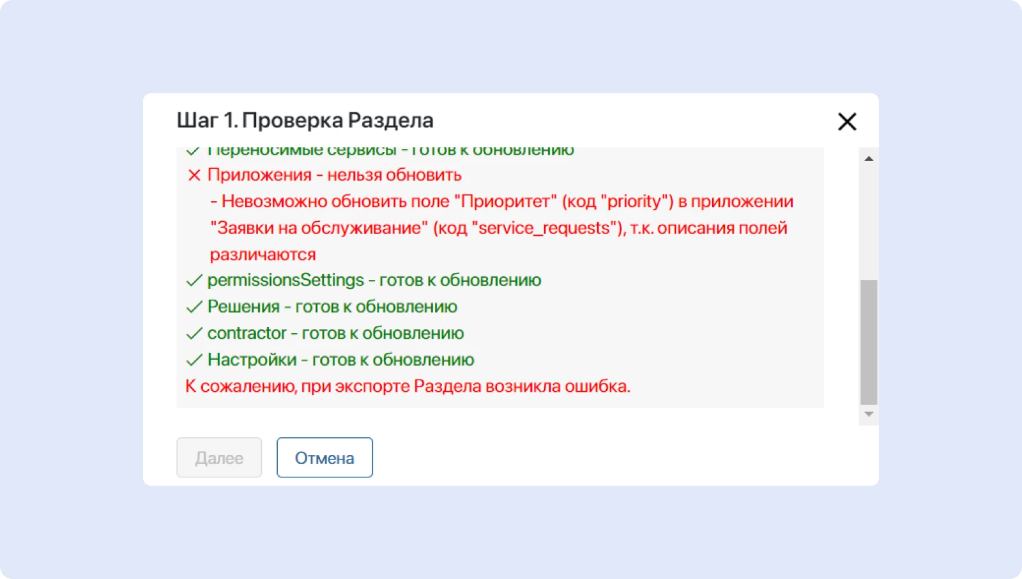Click the red export error message at the bottom

tap(408, 387)
